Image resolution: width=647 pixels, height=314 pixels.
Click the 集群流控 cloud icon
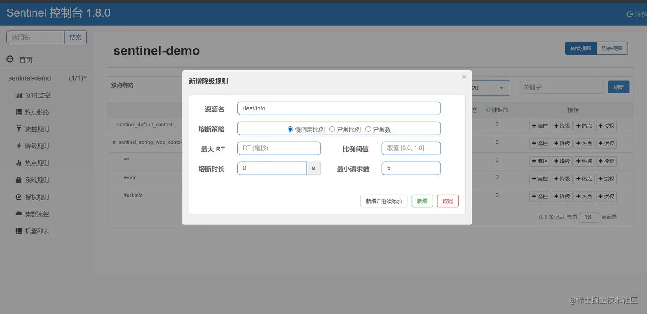click(x=19, y=214)
